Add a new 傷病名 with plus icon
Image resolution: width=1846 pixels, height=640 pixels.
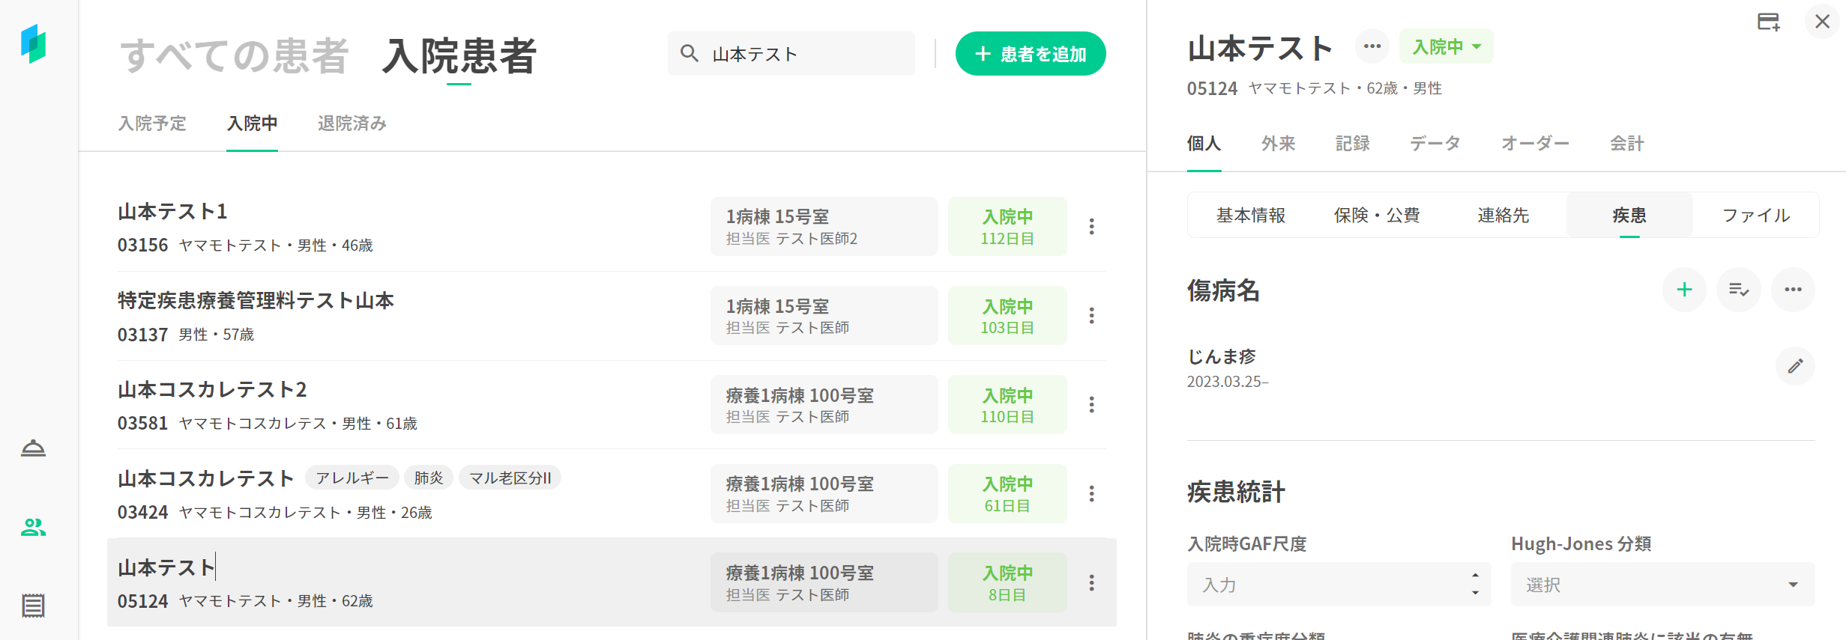(1684, 290)
